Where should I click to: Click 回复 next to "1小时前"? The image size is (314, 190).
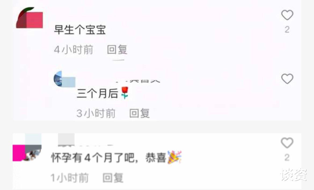click(113, 177)
